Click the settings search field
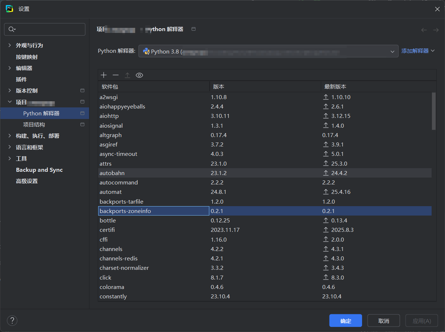 point(45,29)
